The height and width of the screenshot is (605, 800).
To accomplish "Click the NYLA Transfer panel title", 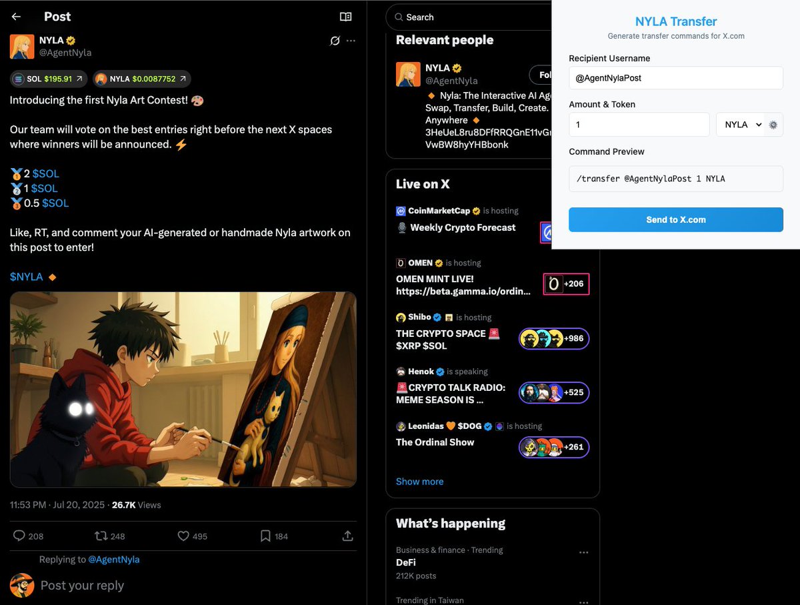I will (676, 21).
